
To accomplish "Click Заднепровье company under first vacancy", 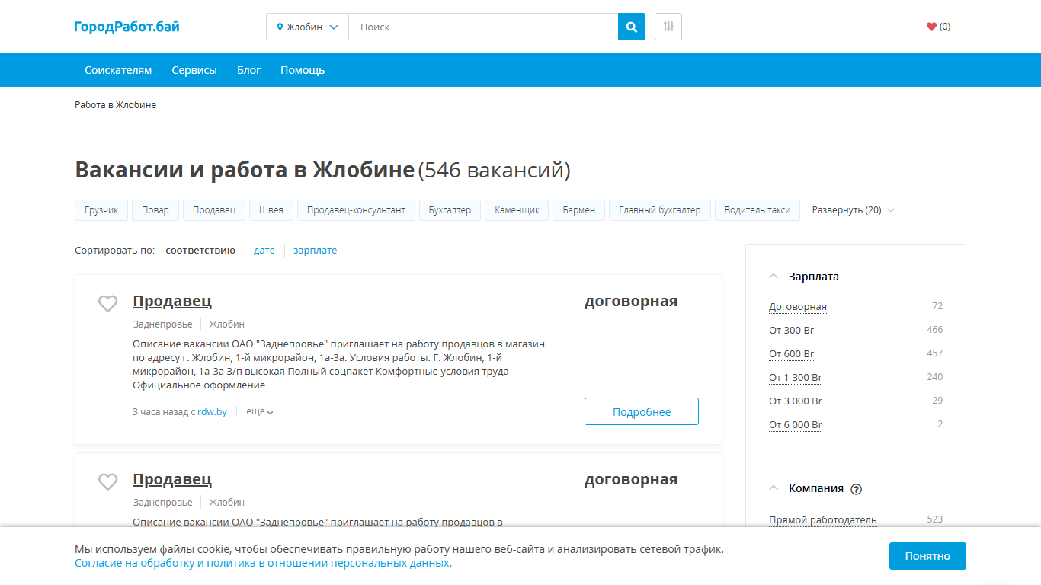I will click(163, 324).
